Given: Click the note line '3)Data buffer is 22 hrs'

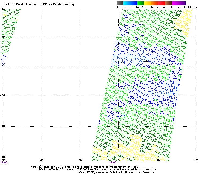Looking at the screenshot, I should point(97,169).
